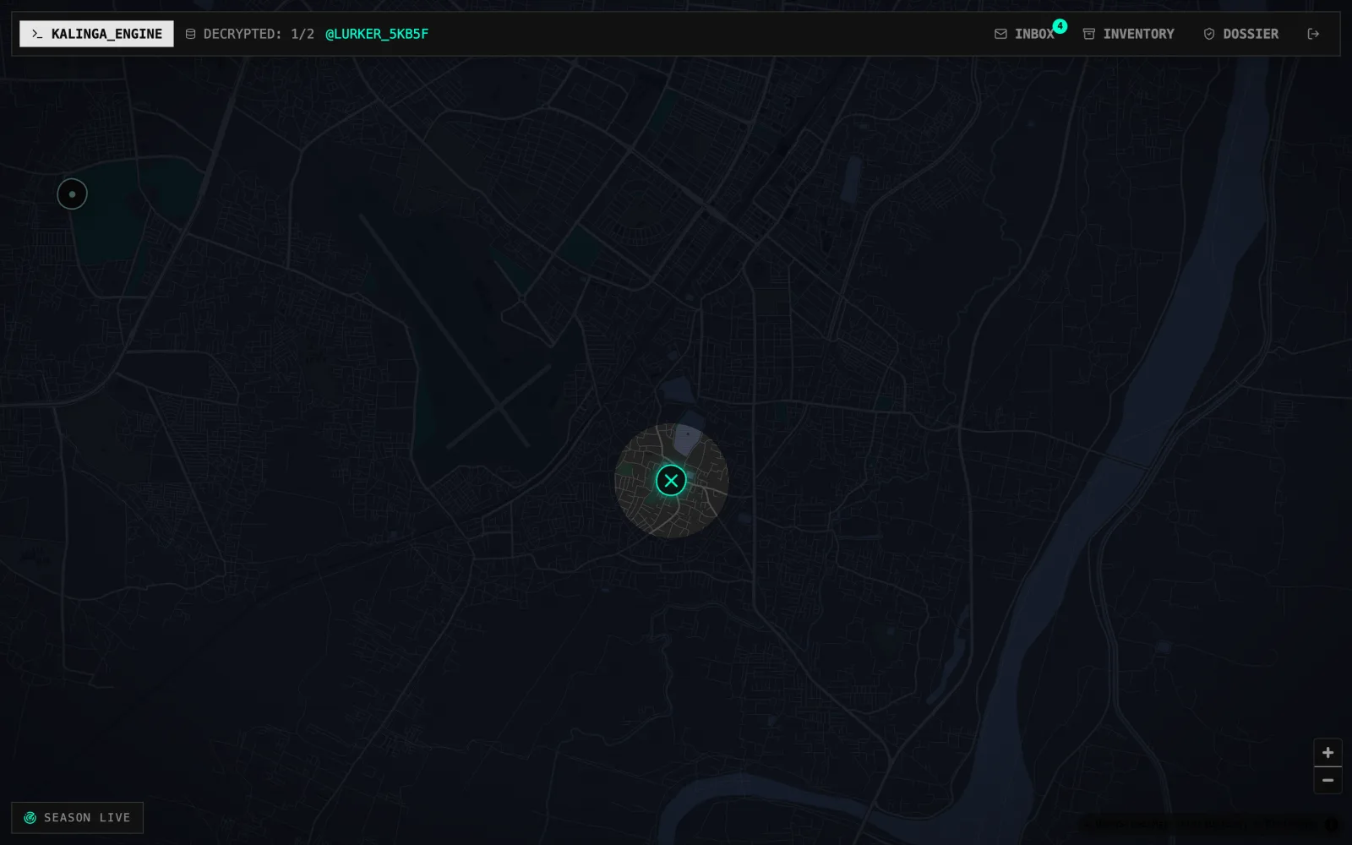
Task: Click the SEASON LIVE spiral icon
Action: [30, 818]
